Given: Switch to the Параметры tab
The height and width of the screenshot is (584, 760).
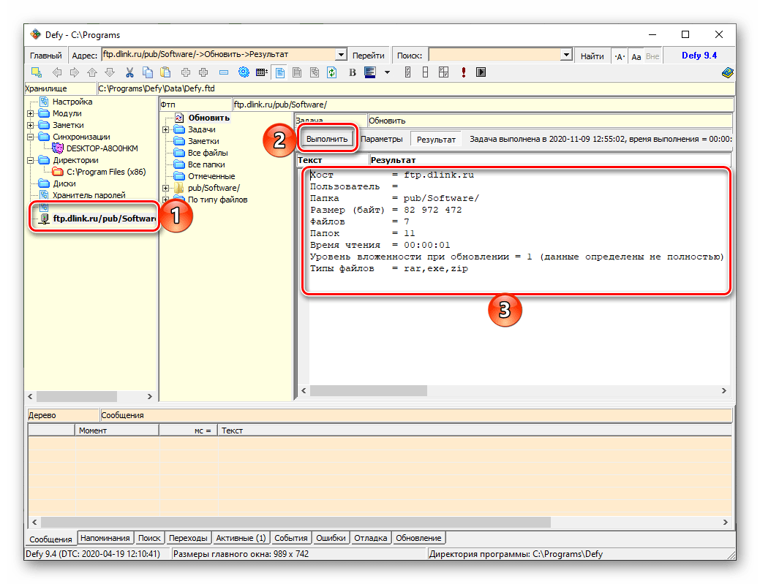Looking at the screenshot, I should (x=381, y=139).
